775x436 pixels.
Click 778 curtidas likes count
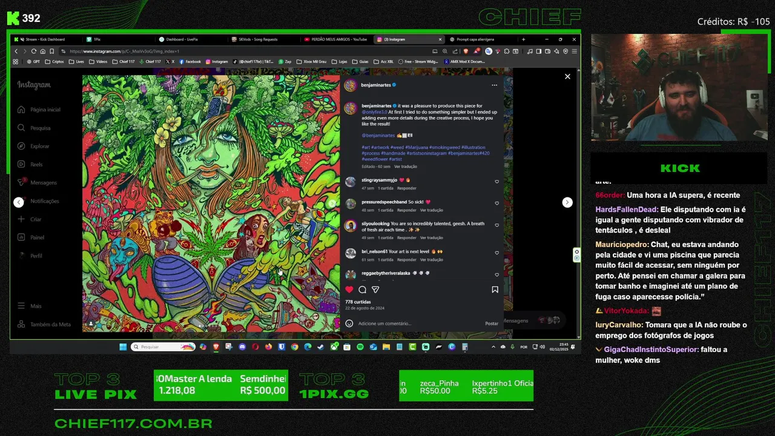(x=358, y=302)
